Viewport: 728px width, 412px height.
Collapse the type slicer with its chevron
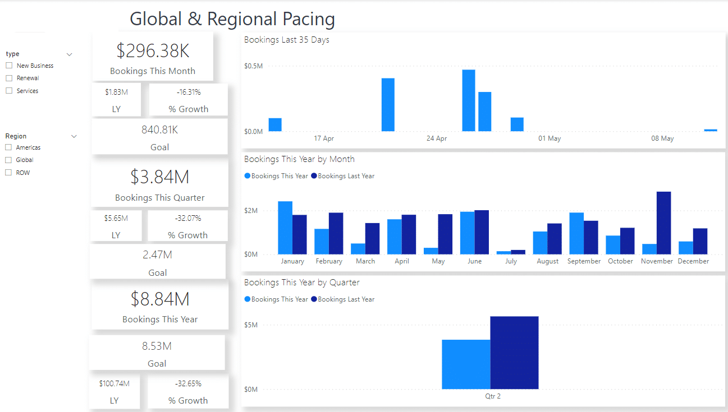point(69,54)
